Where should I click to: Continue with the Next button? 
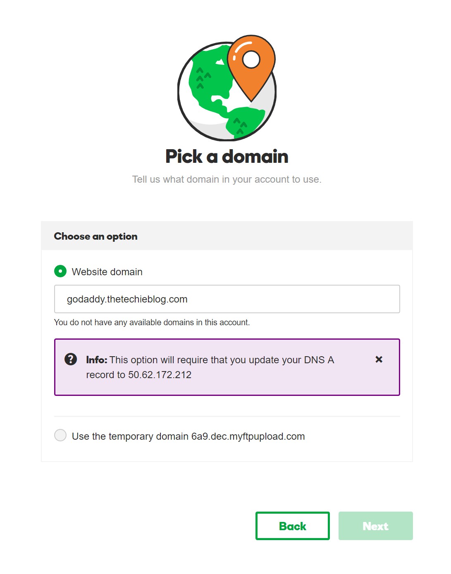pos(376,526)
